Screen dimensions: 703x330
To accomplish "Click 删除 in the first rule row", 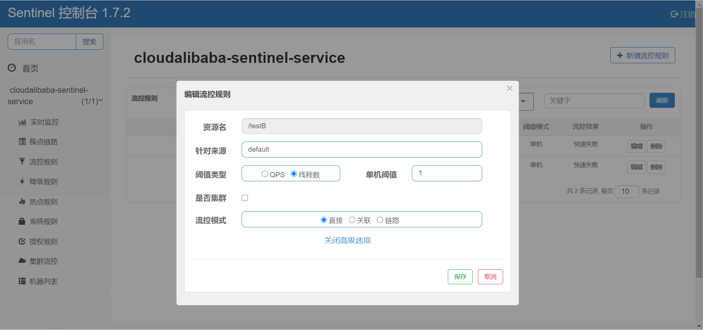I will [x=656, y=146].
